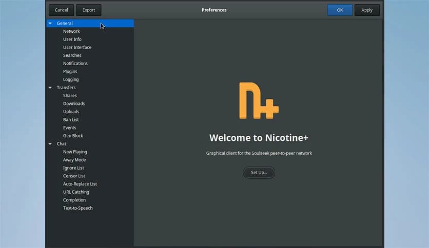This screenshot has height=248, width=429.
Task: Open Searches preferences
Action: coord(90,55)
